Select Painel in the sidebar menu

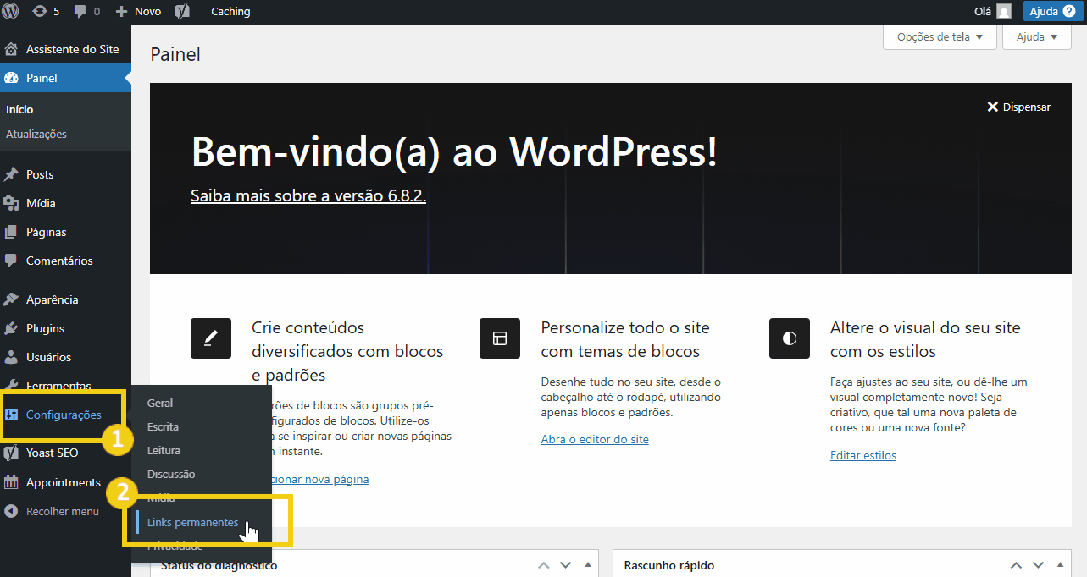(x=65, y=78)
